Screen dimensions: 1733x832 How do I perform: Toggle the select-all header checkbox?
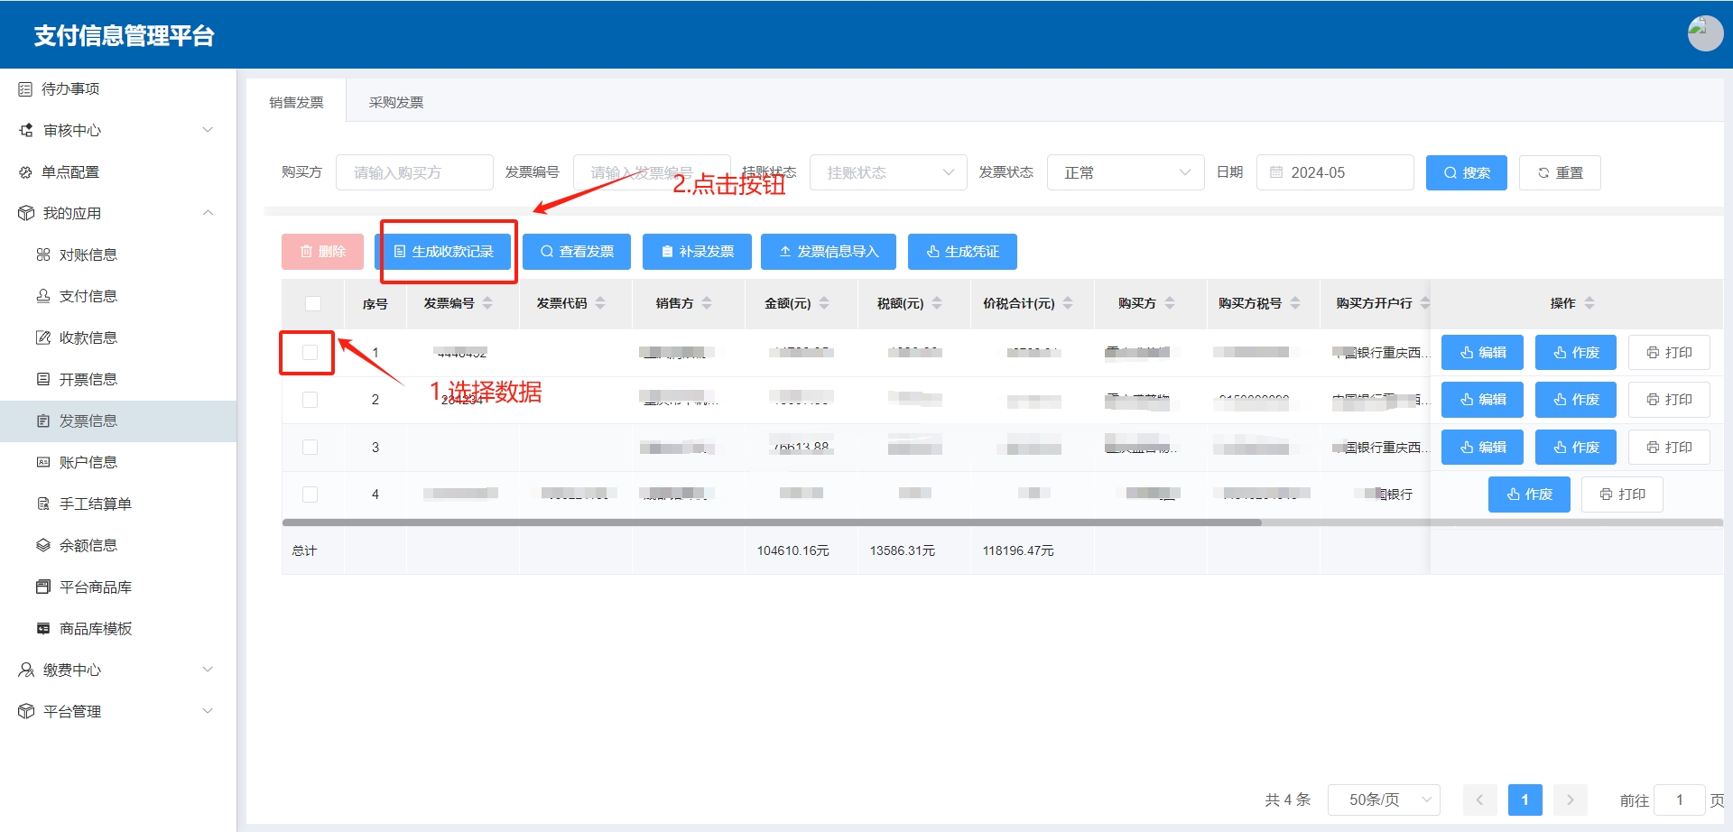(x=313, y=303)
